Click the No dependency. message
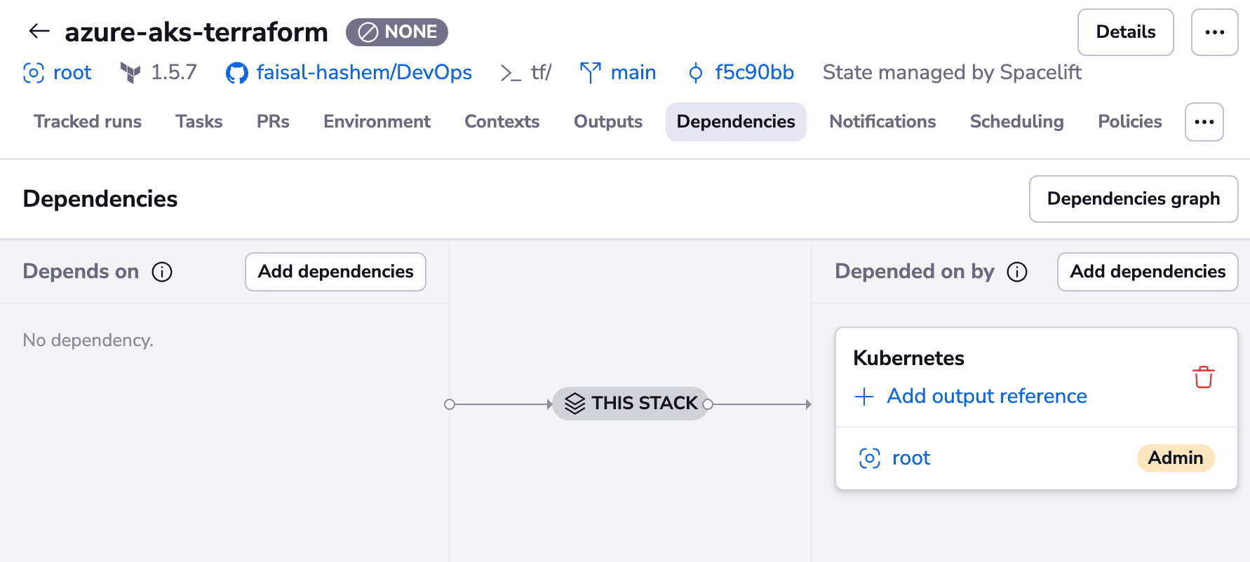Image resolution: width=1250 pixels, height=562 pixels. click(x=88, y=341)
